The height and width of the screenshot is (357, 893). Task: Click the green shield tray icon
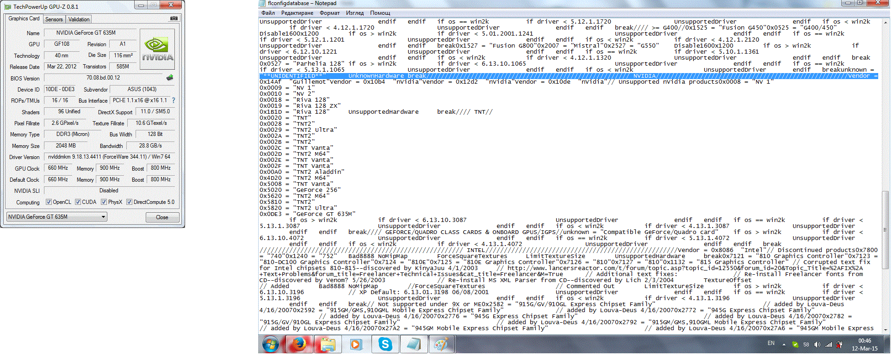click(795, 345)
